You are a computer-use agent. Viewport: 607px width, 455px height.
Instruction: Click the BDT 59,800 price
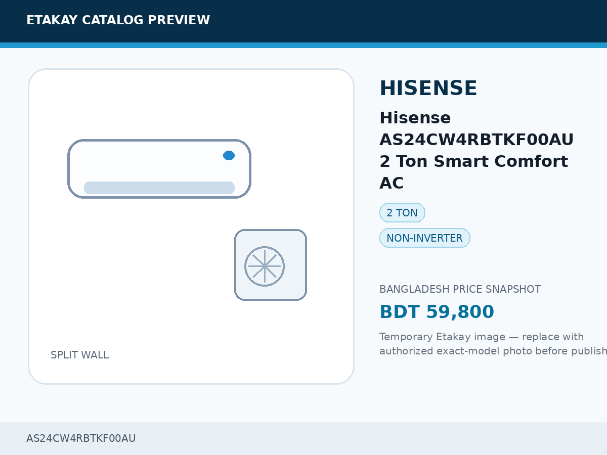pos(437,312)
